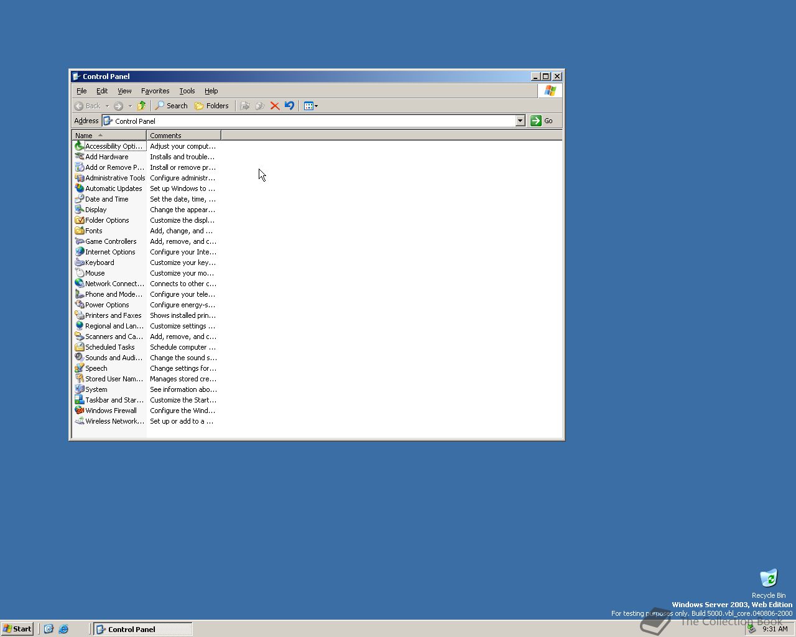Click the System icon
This screenshot has width=796, height=637.
click(x=79, y=389)
